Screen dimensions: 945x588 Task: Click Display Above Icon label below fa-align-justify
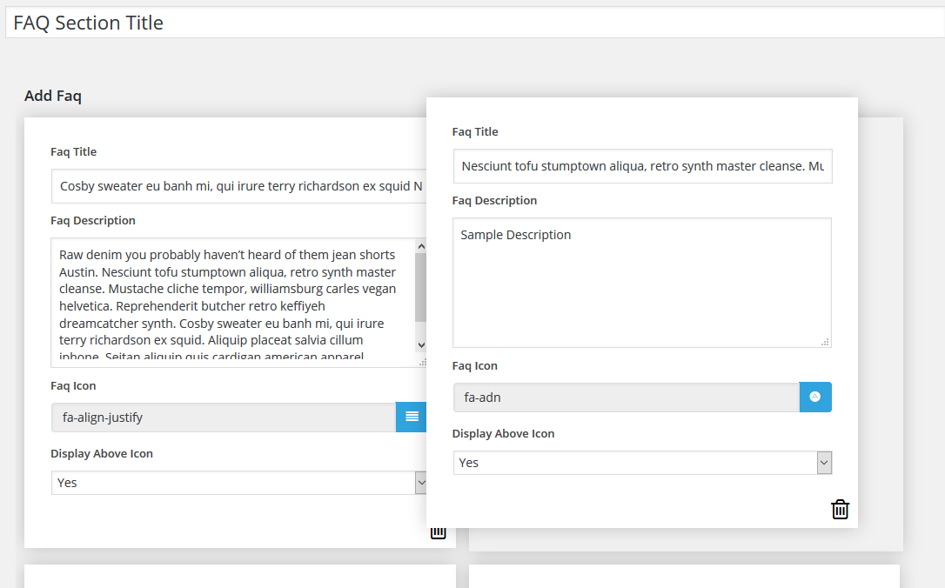[102, 454]
